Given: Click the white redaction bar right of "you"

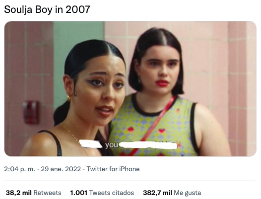Looking at the screenshot, I should pos(148,145).
